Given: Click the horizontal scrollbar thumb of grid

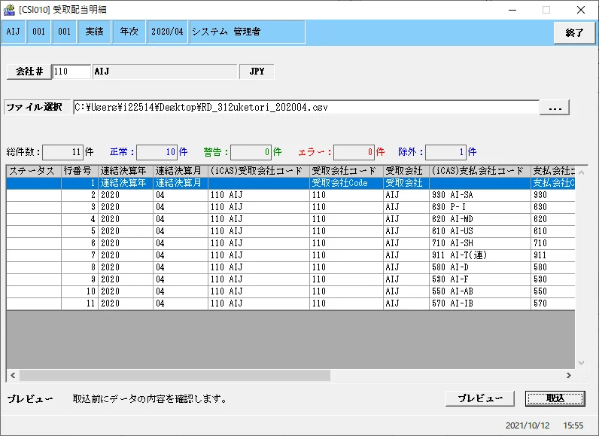Looking at the screenshot, I should coord(175,375).
